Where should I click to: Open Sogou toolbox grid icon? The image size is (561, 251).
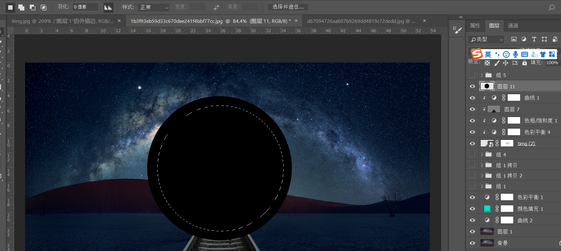552,54
